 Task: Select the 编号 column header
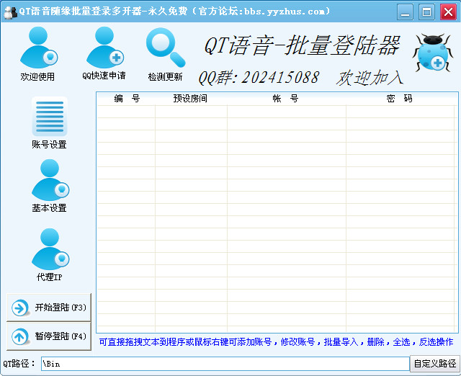[126, 99]
